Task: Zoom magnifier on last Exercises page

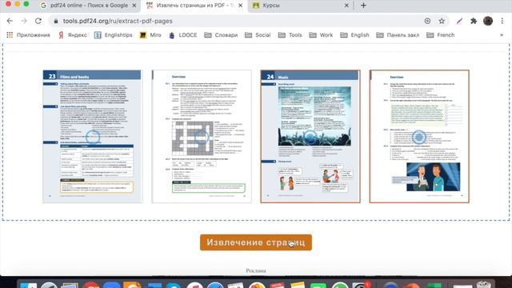Action: coord(419,137)
